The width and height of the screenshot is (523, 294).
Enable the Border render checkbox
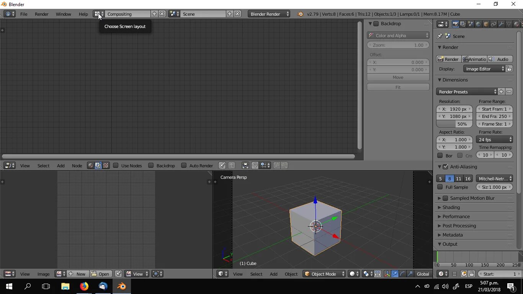pos(440,155)
